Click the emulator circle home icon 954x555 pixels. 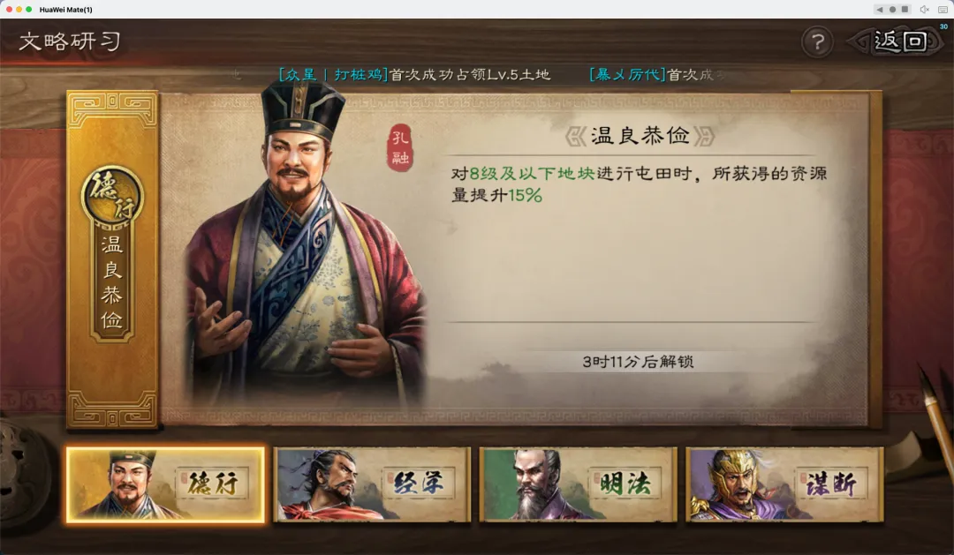pyautogui.click(x=892, y=9)
